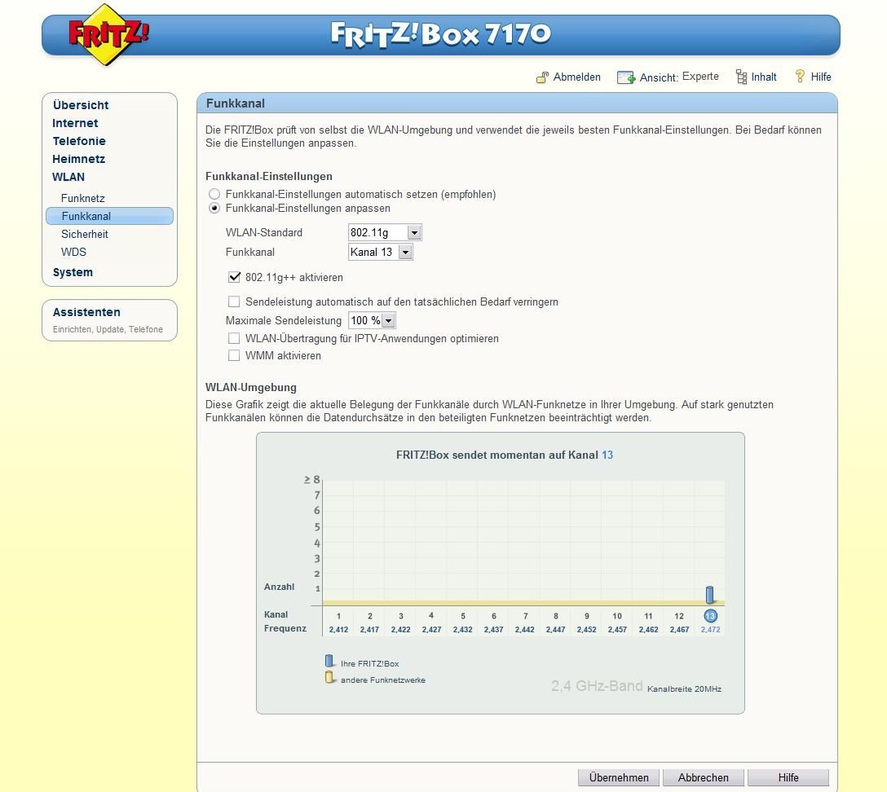Screen dimensions: 887x792
Task: Click the yellow 'andere Funknetzwerke' legend icon
Action: click(329, 677)
